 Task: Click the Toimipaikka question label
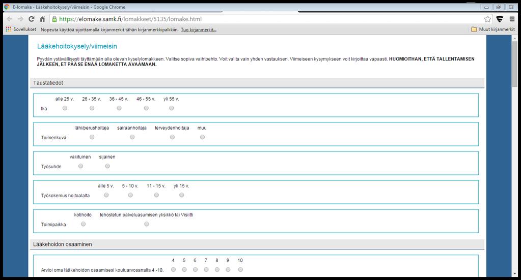point(53,225)
